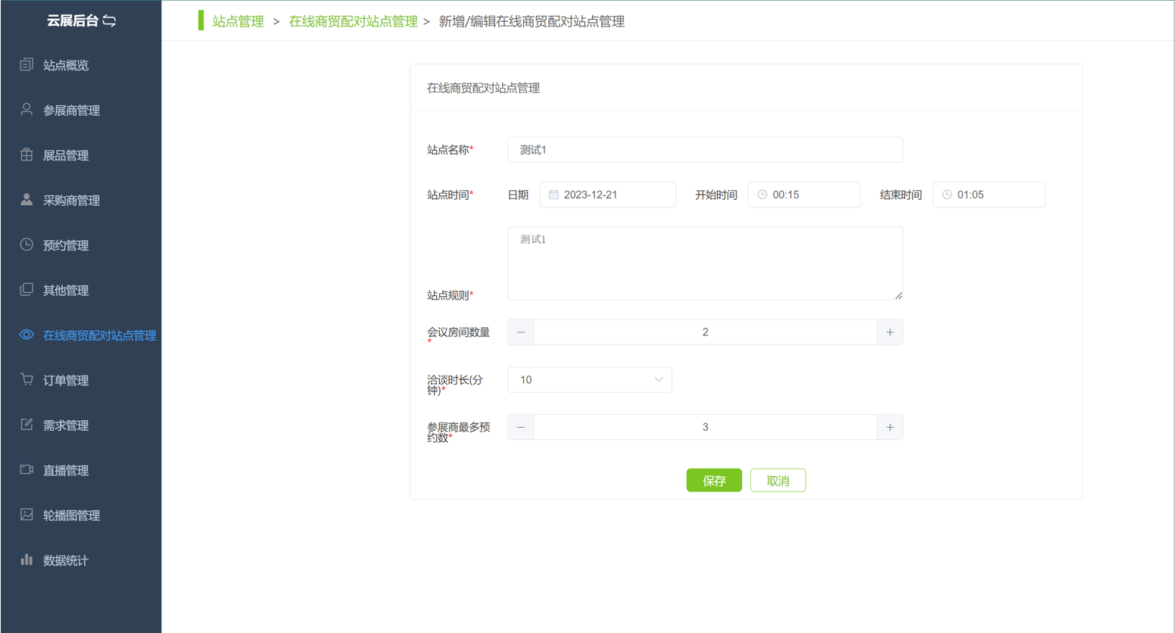Screen dimensions: 1175x633
Task: Click the 采购商管理 user icon
Action: [26, 200]
